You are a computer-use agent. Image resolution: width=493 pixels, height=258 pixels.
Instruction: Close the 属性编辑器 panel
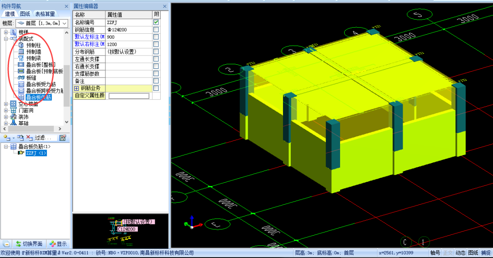tap(165, 6)
